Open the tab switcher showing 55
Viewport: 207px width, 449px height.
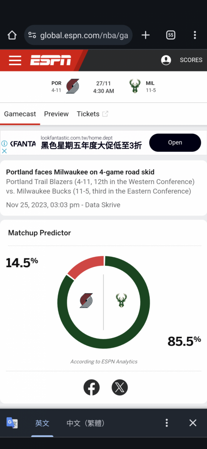pos(171,35)
